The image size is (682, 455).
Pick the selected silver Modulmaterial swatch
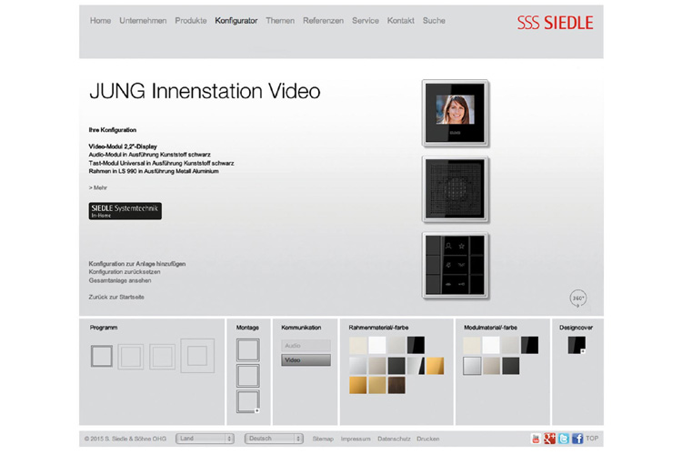click(472, 366)
